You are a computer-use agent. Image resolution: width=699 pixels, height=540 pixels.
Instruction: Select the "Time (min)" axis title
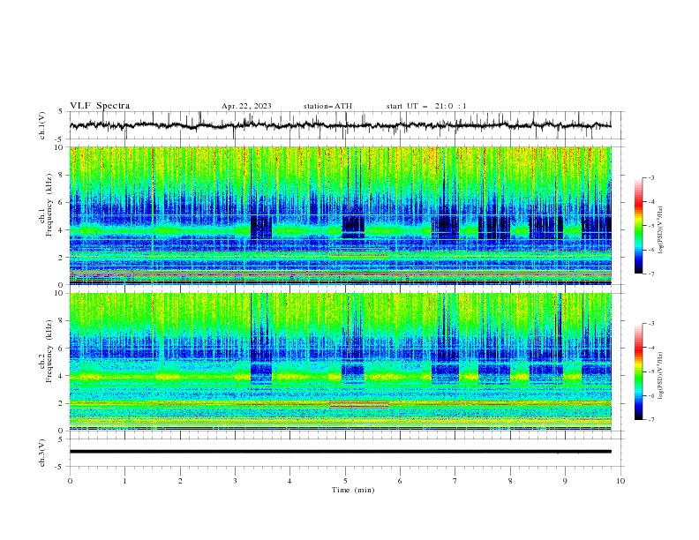pyautogui.click(x=353, y=490)
